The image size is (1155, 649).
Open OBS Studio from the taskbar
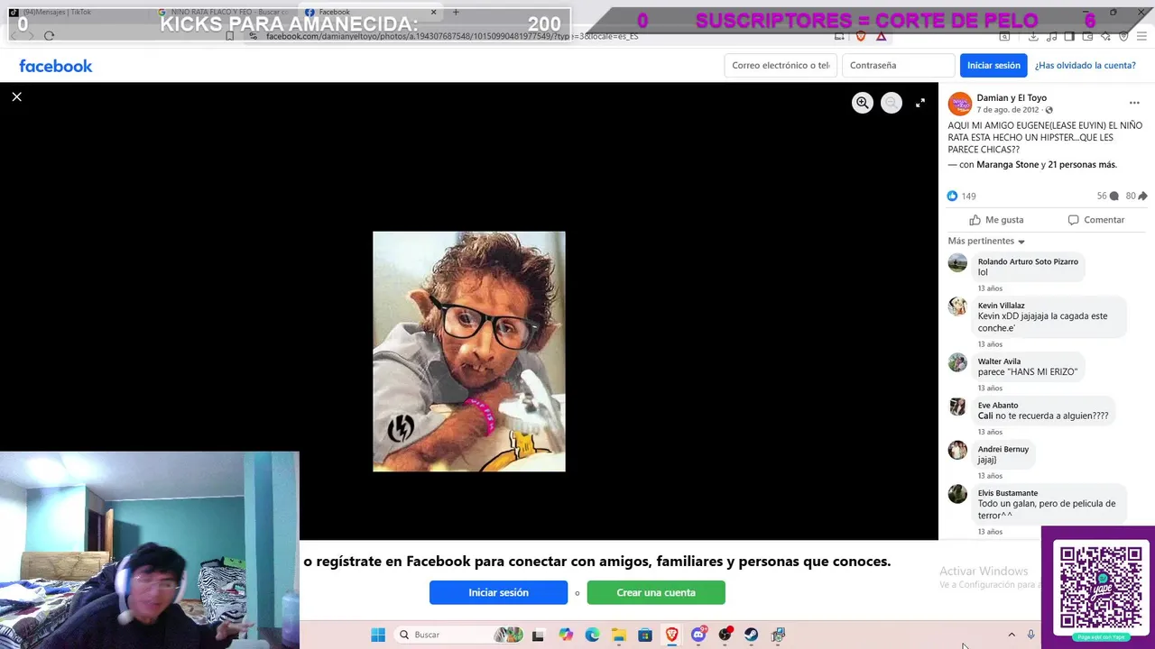pos(725,635)
